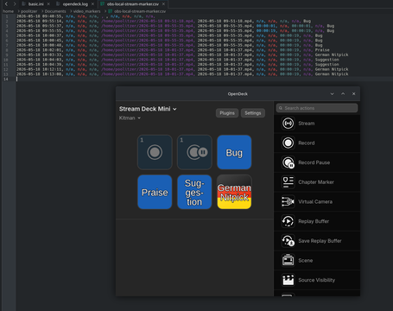Screen dimensions: 393x311
Task: Click the Stream action label
Action: coord(307,124)
